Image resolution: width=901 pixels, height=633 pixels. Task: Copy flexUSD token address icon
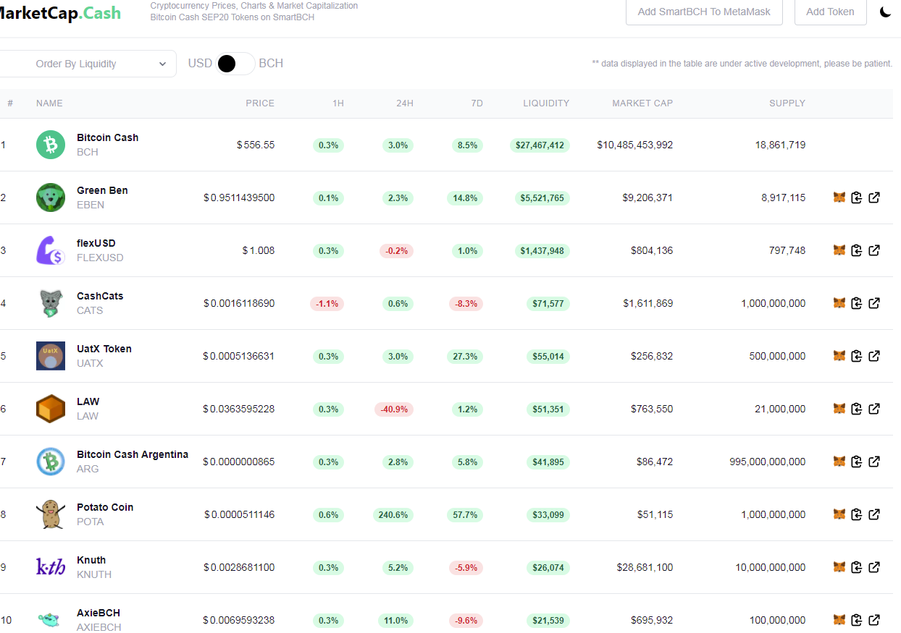pos(857,250)
